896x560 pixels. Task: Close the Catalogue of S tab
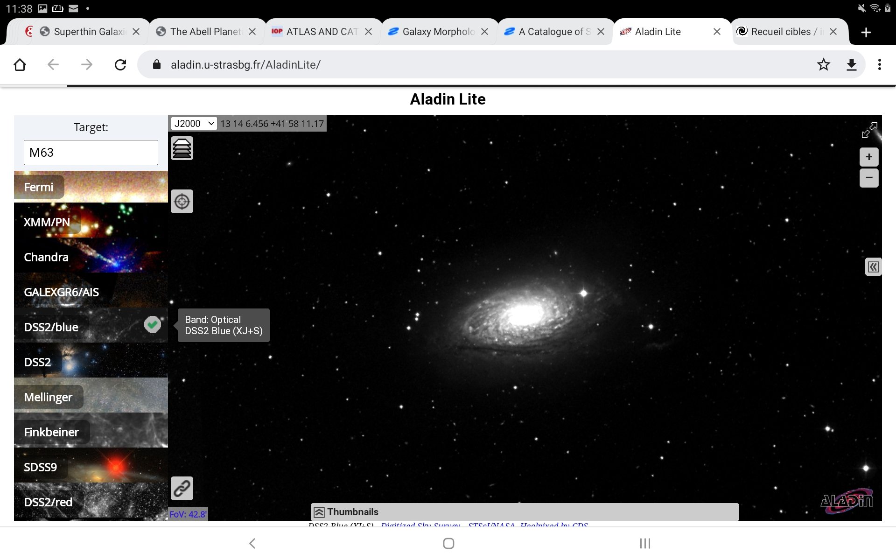pos(601,32)
